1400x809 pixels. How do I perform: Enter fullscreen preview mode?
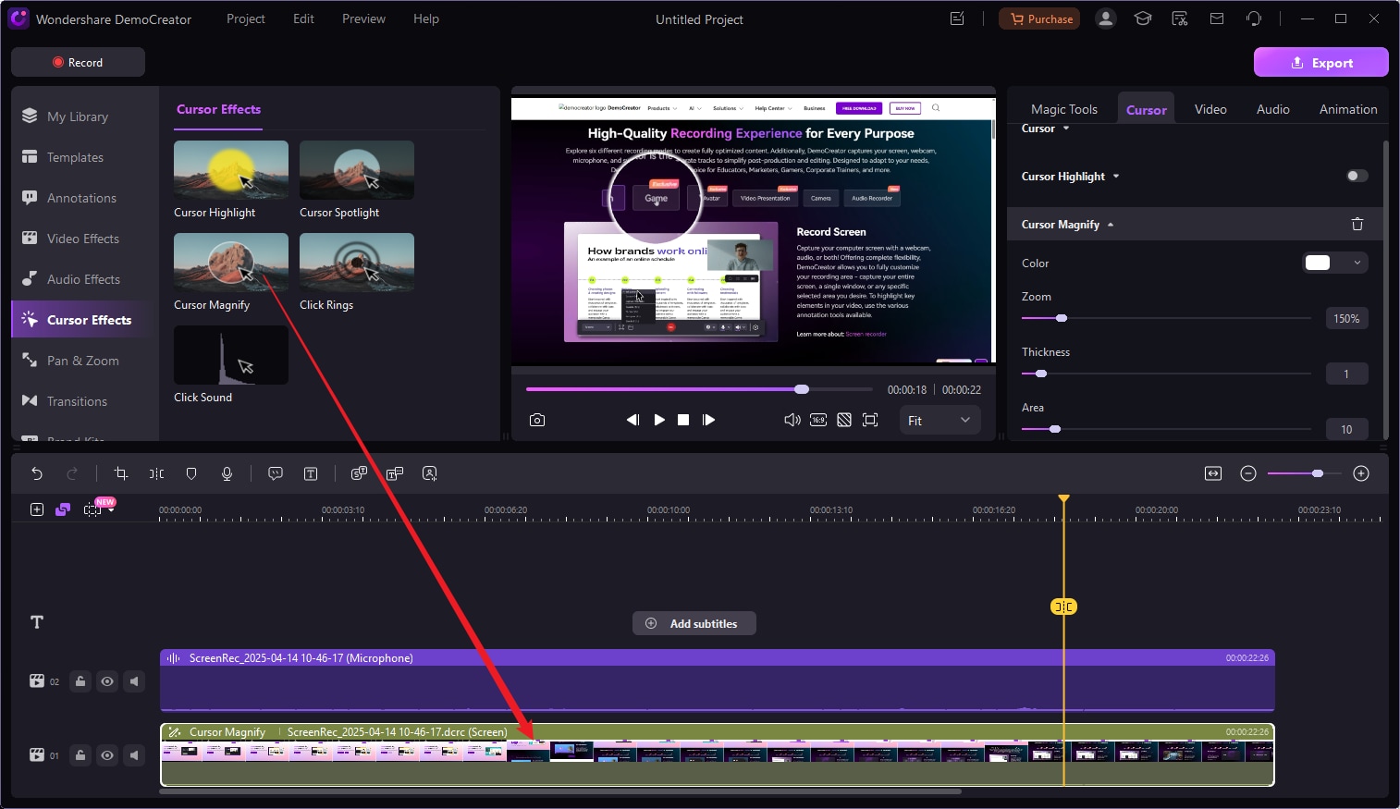click(x=870, y=420)
